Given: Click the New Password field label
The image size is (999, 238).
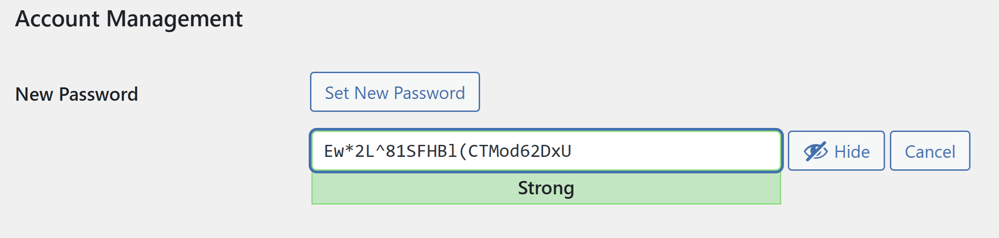Looking at the screenshot, I should (x=77, y=94).
